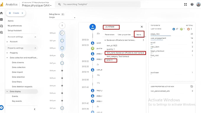Open Events under Data display

(15, 96)
